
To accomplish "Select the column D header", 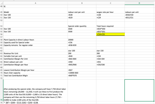I will click(x=139, y=3).
